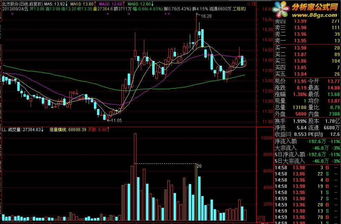The width and height of the screenshot is (341, 224).
Task: Click the 大宗流入 -46.0万 row
Action: [x=307, y=148]
